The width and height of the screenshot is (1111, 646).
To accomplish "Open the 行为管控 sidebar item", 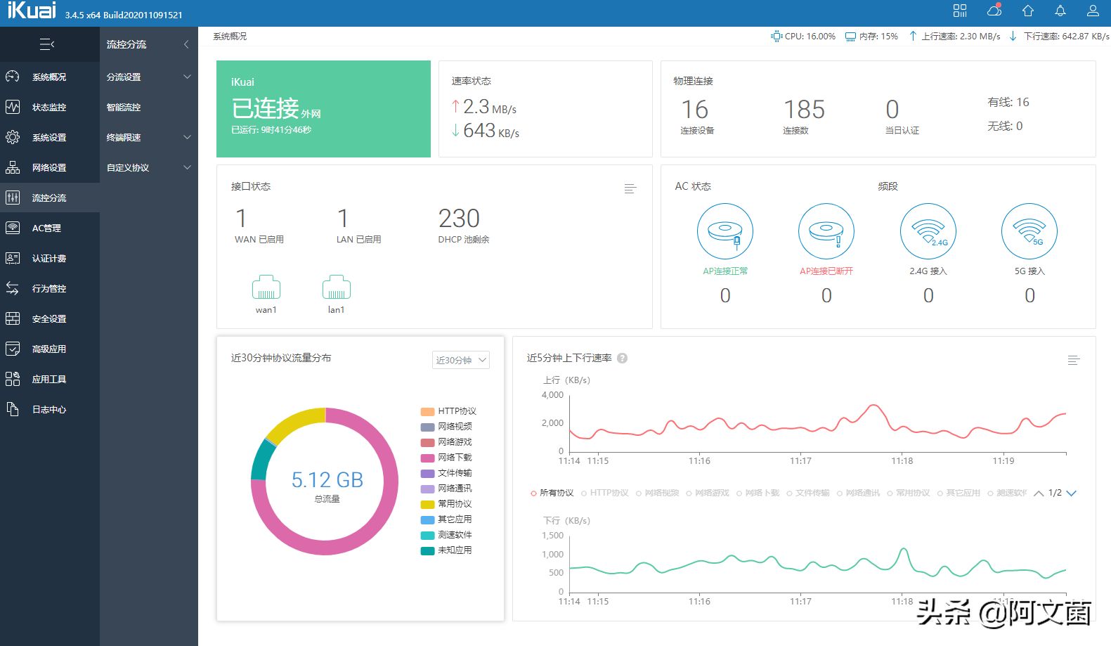I will tap(50, 288).
